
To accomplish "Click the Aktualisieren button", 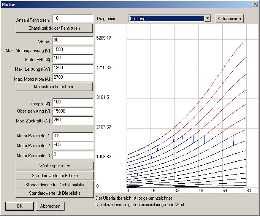I will pyautogui.click(x=229, y=19).
